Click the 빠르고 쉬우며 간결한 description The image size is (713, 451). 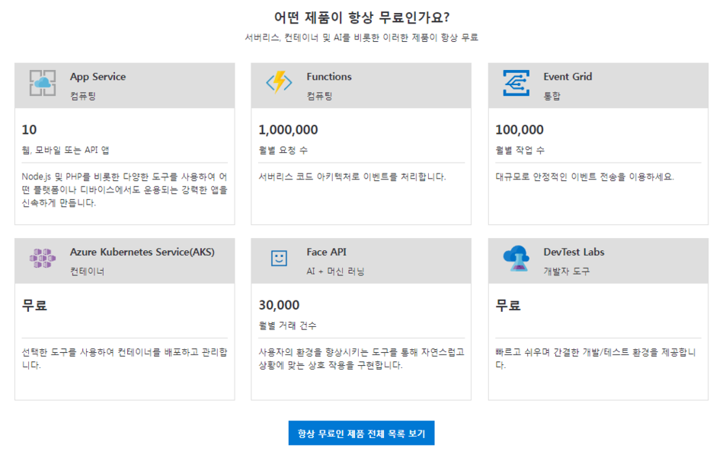pyautogui.click(x=596, y=358)
